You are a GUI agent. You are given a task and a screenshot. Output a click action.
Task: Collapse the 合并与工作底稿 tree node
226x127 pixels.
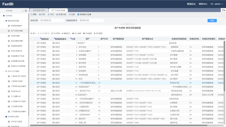coord(4,71)
